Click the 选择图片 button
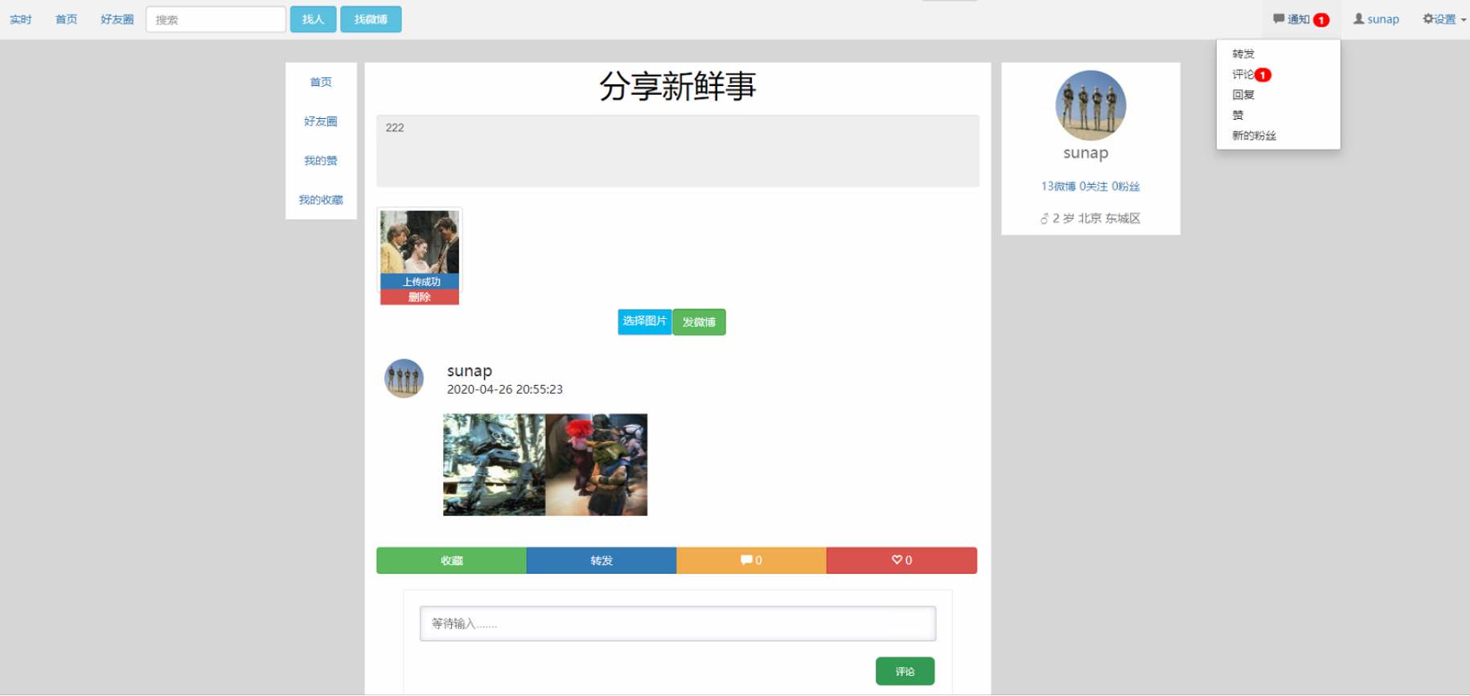Image resolution: width=1470 pixels, height=696 pixels. (645, 321)
